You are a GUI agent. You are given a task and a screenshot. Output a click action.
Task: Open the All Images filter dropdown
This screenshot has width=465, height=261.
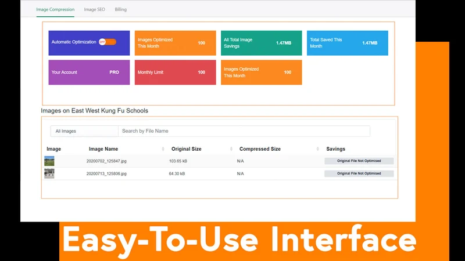point(84,131)
